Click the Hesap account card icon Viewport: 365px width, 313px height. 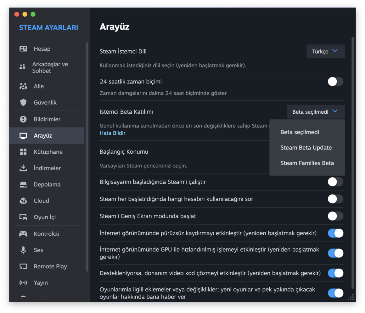pyautogui.click(x=23, y=49)
